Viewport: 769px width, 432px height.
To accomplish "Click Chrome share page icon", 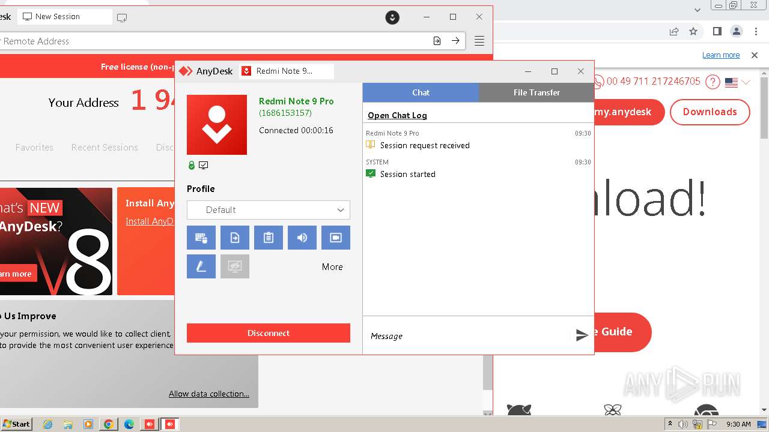I will pos(674,31).
